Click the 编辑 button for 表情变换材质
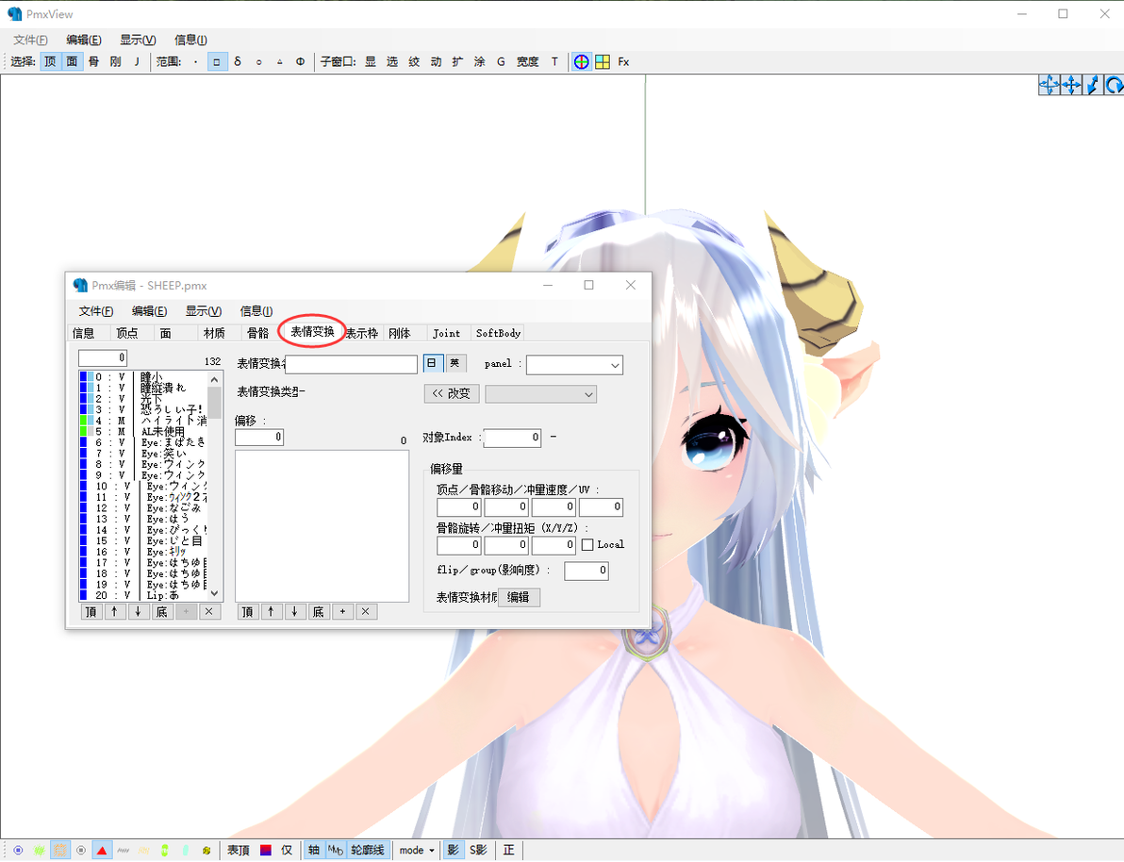 (519, 597)
